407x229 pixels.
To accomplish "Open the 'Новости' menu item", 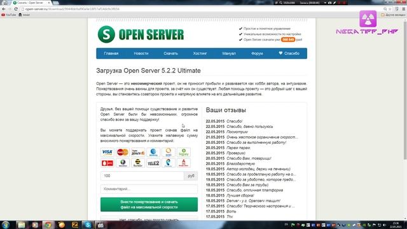I will 141,53.
